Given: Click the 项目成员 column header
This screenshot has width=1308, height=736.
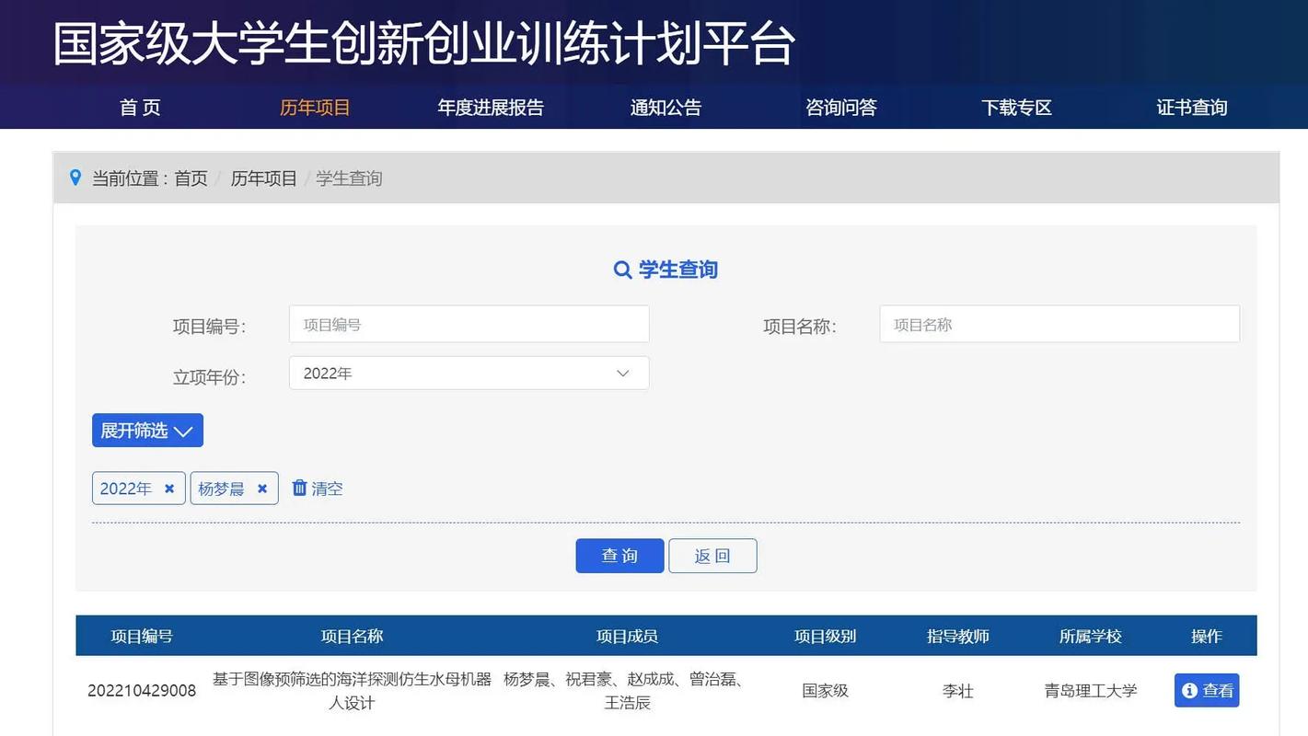Looking at the screenshot, I should 627,636.
